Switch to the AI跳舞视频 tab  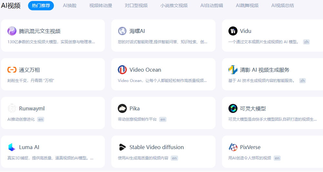(x=247, y=5)
